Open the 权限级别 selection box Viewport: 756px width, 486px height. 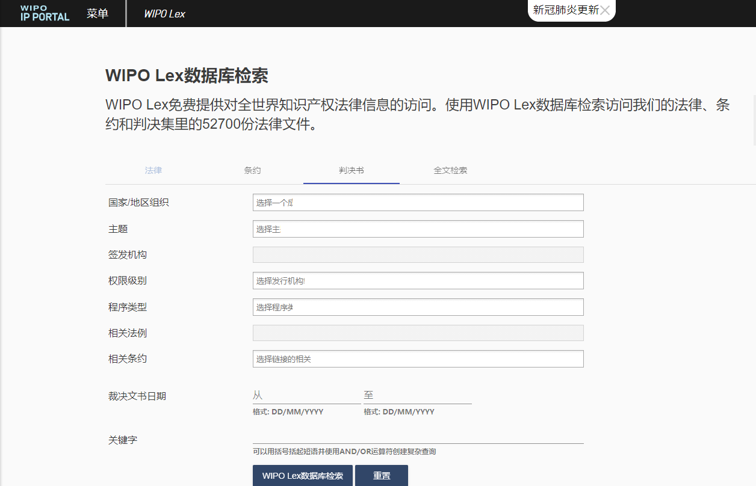[x=418, y=281]
